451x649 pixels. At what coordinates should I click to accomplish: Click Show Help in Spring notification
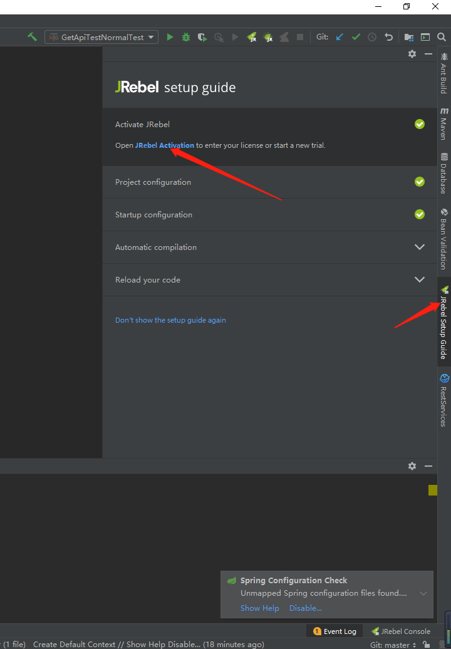coord(260,608)
